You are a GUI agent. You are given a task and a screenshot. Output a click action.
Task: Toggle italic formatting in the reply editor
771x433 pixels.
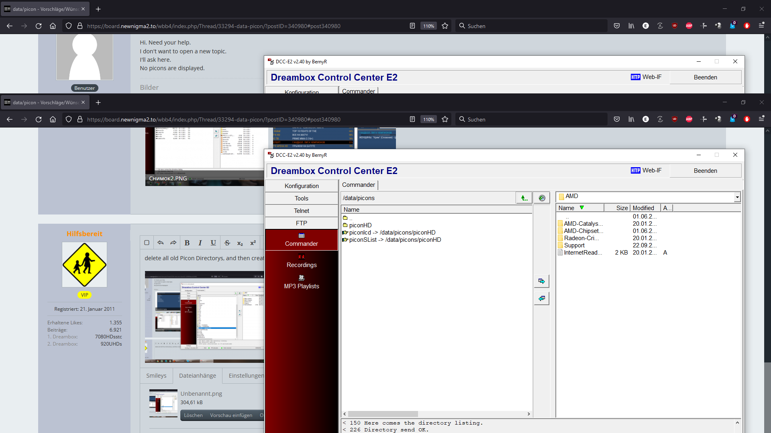pyautogui.click(x=200, y=243)
